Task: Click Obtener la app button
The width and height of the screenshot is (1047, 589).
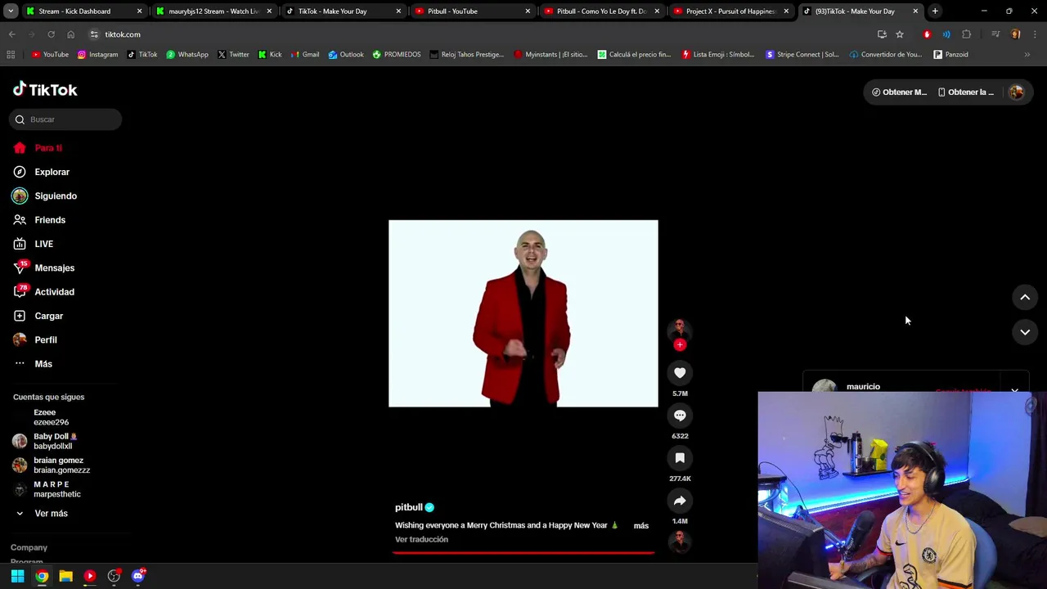Action: coord(966,92)
